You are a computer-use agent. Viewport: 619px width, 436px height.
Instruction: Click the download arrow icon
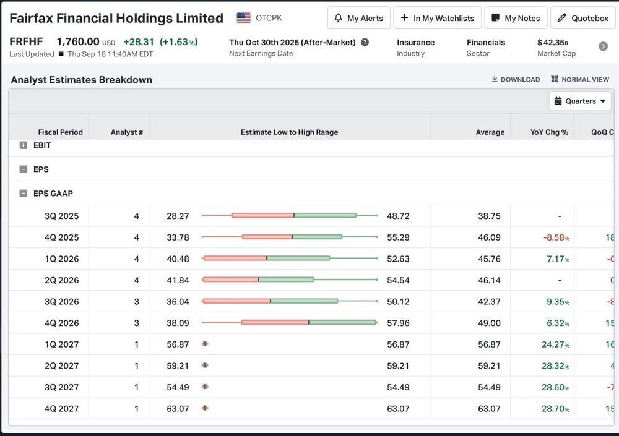tap(495, 79)
